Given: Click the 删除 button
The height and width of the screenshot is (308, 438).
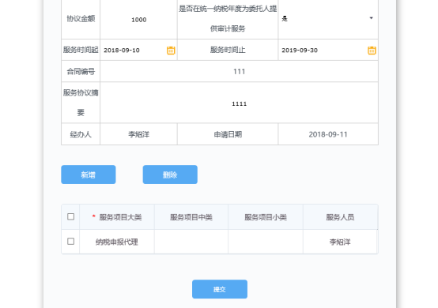Looking at the screenshot, I should (x=170, y=175).
